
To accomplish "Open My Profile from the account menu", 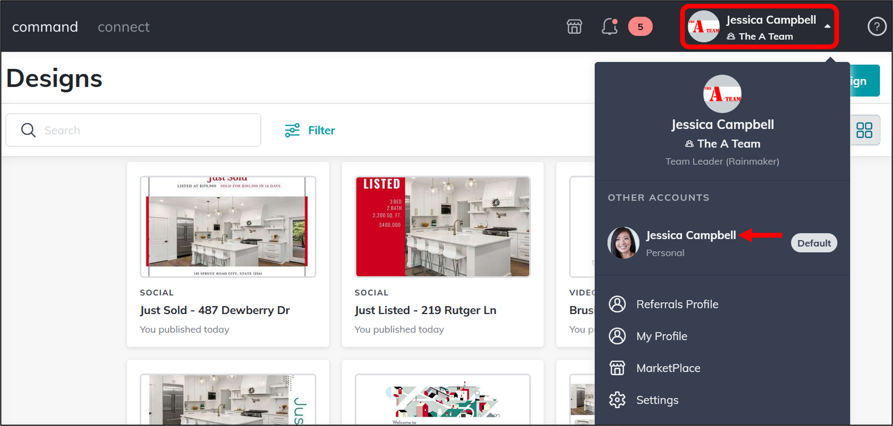I will [x=662, y=336].
